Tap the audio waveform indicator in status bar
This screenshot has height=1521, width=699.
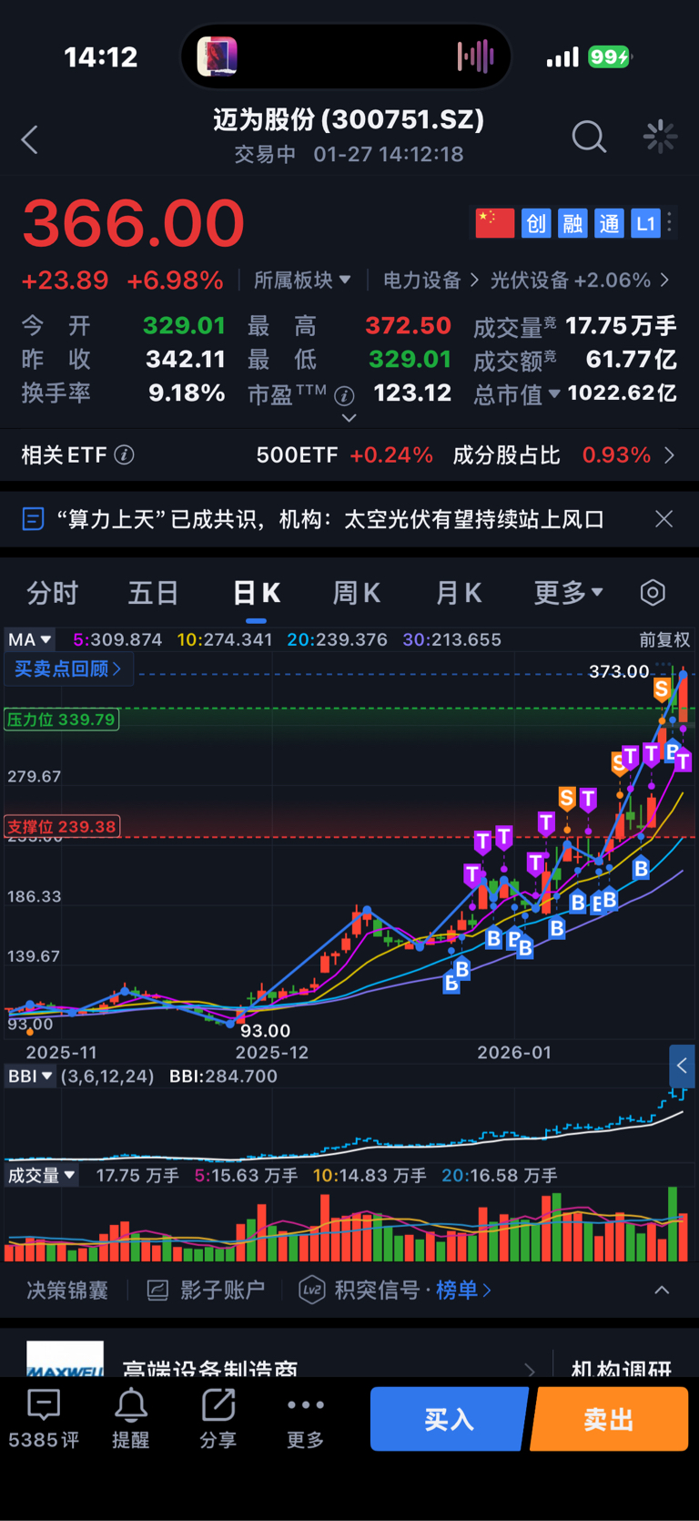point(475,56)
